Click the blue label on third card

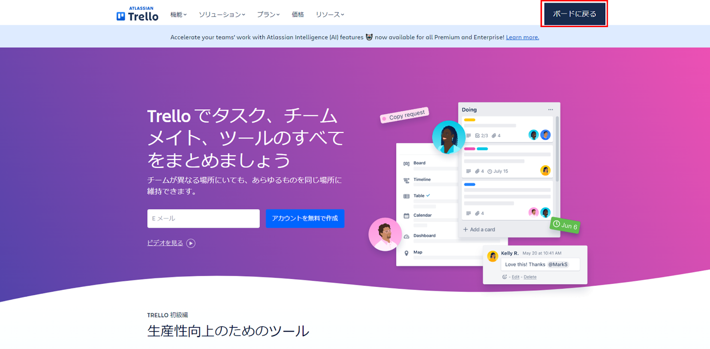[469, 184]
